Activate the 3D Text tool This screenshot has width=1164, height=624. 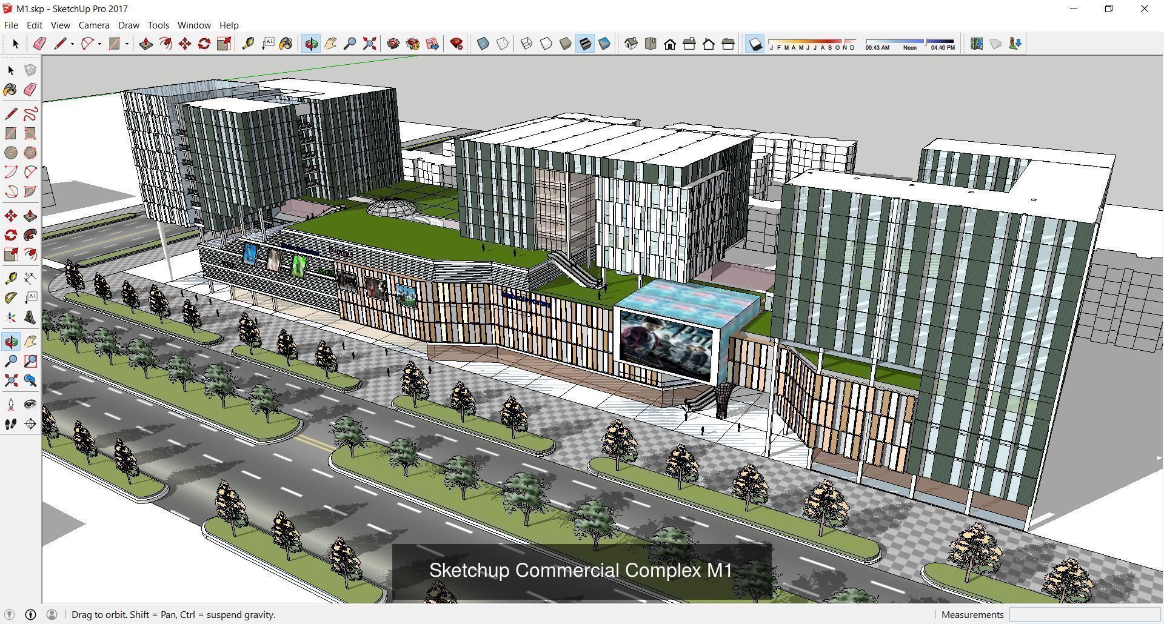30,317
